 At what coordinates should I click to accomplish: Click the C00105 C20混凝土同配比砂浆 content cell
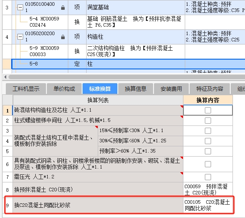(x=208, y=205)
